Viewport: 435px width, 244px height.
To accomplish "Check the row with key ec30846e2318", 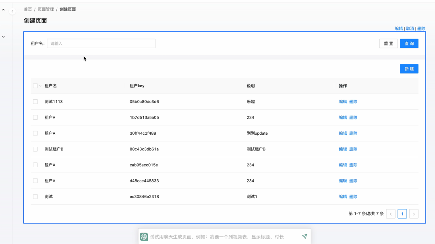I will click(35, 197).
